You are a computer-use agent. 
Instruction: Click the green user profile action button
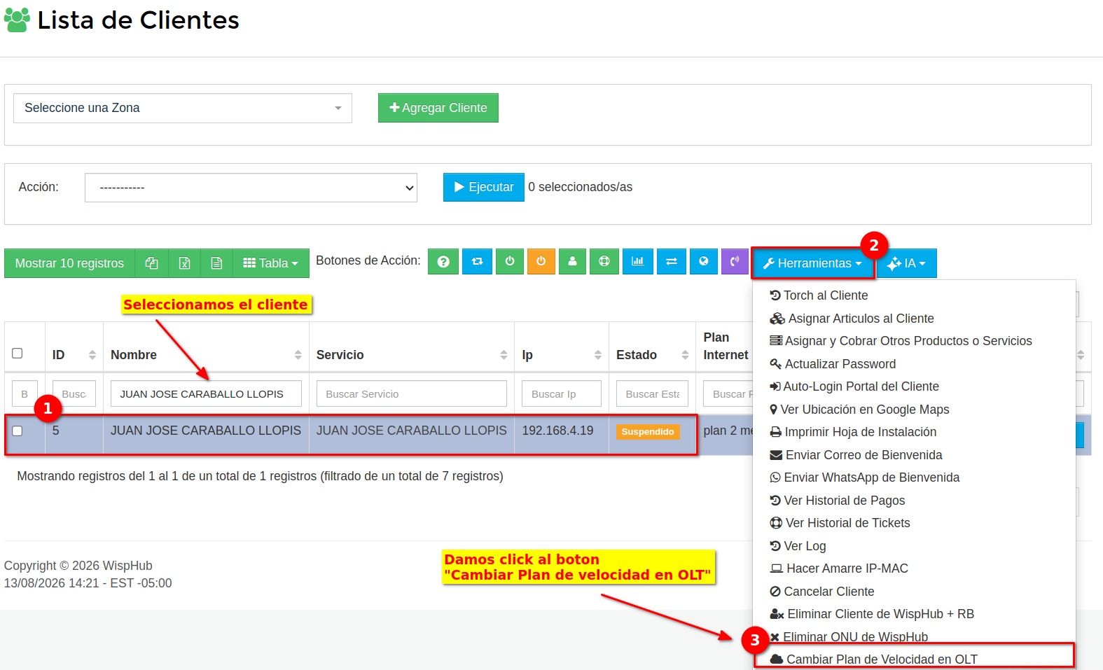click(572, 262)
